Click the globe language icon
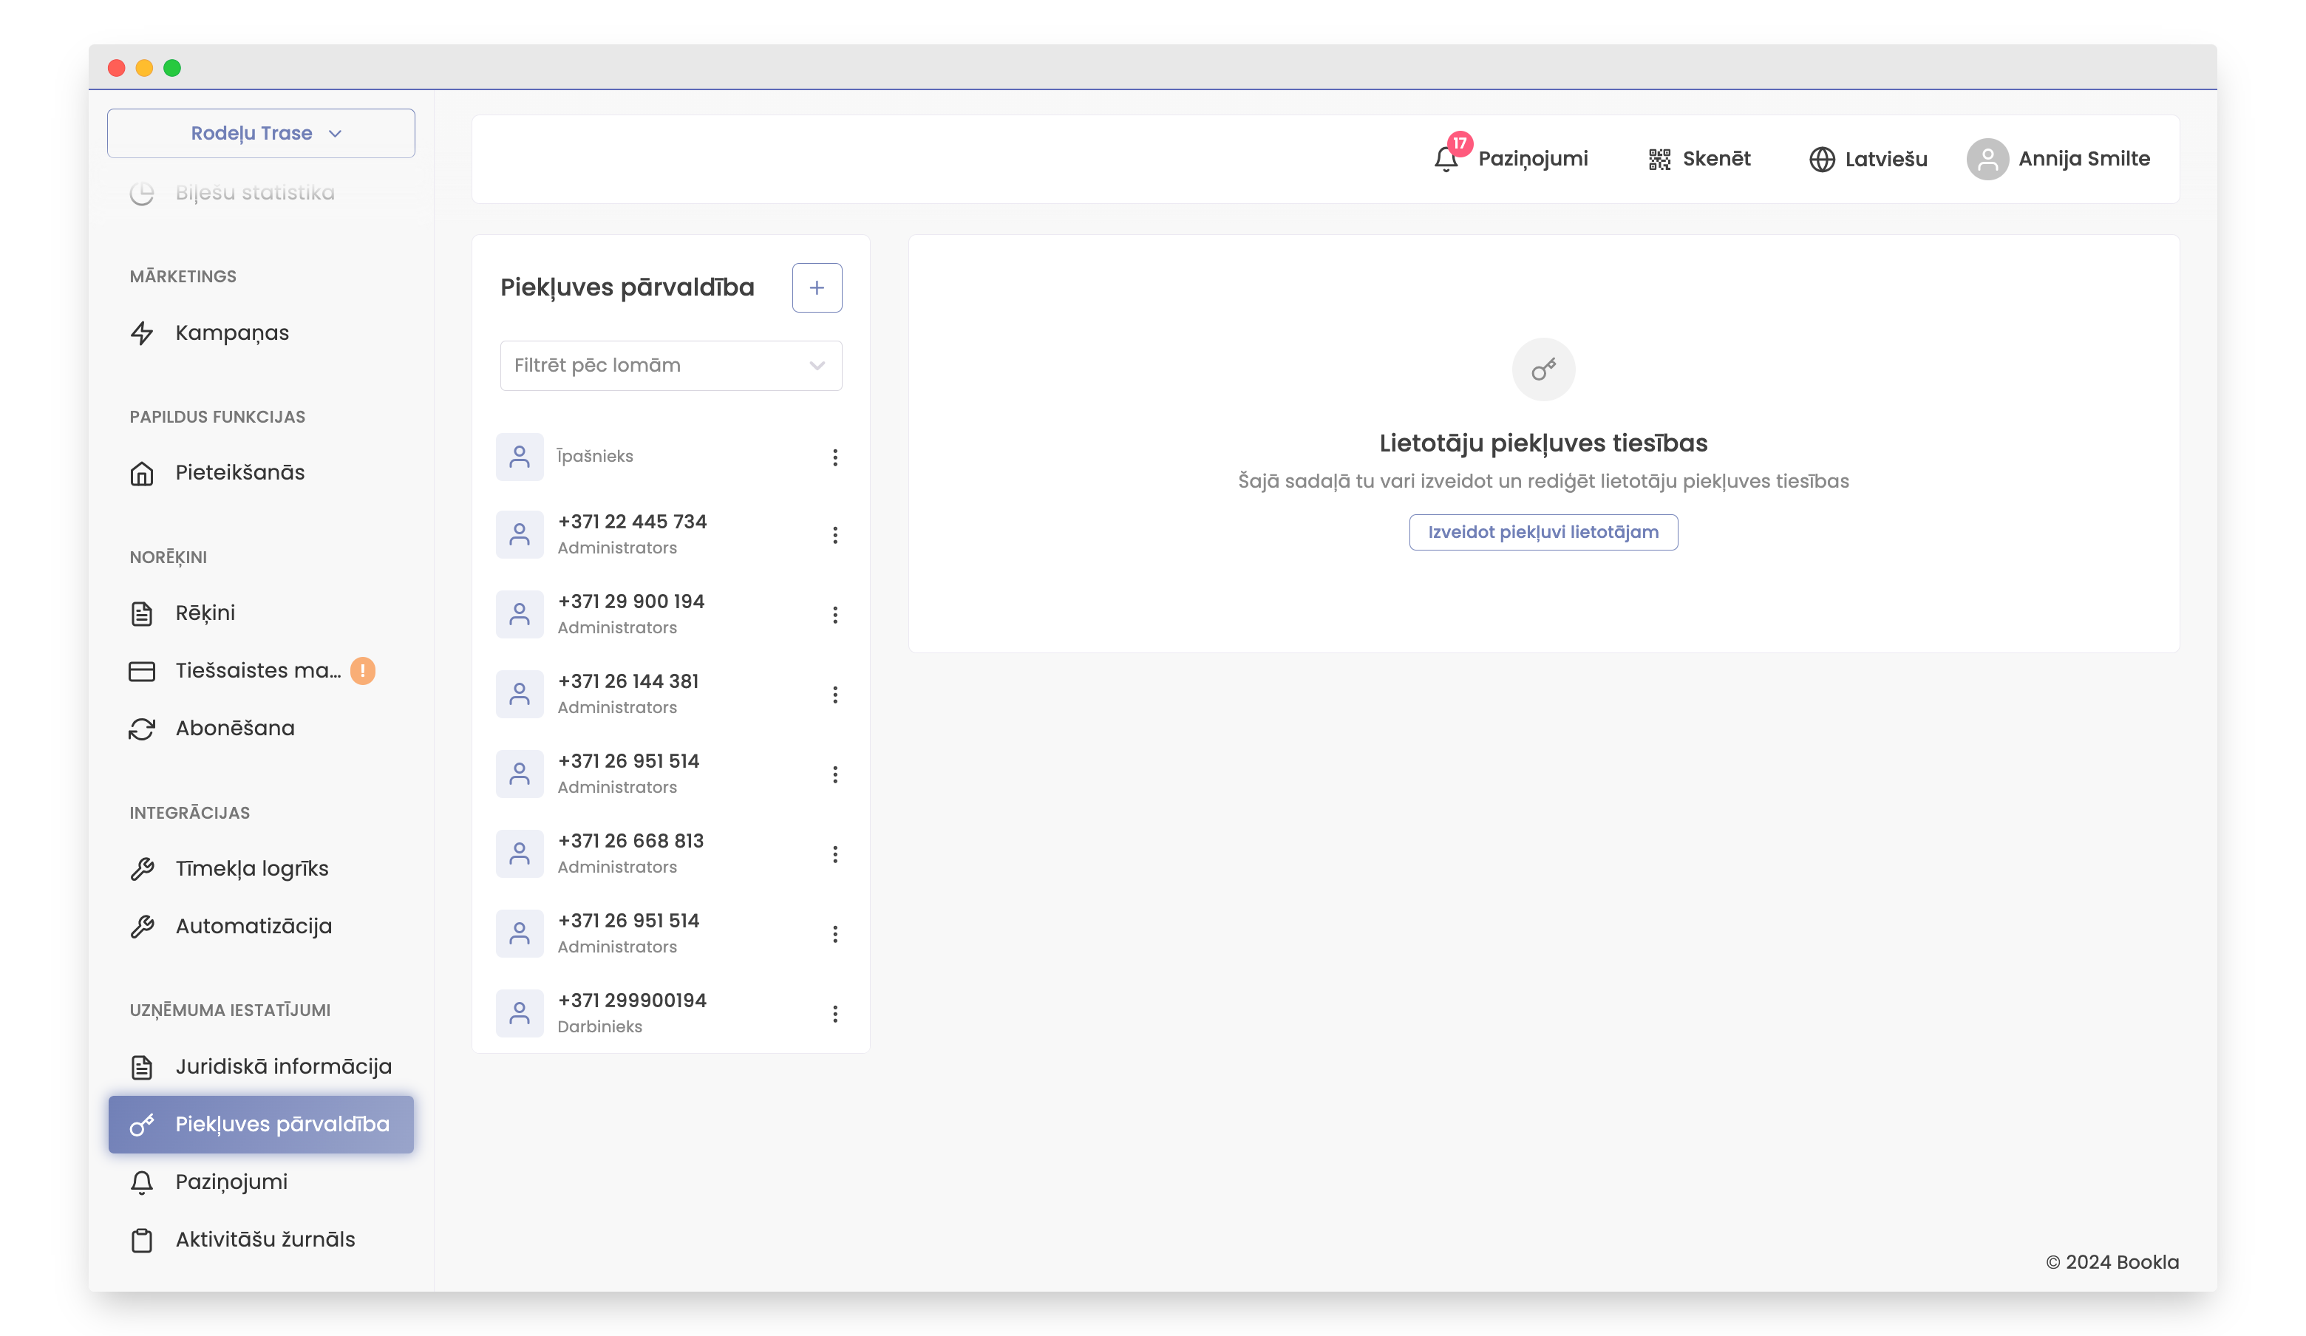 (1821, 159)
